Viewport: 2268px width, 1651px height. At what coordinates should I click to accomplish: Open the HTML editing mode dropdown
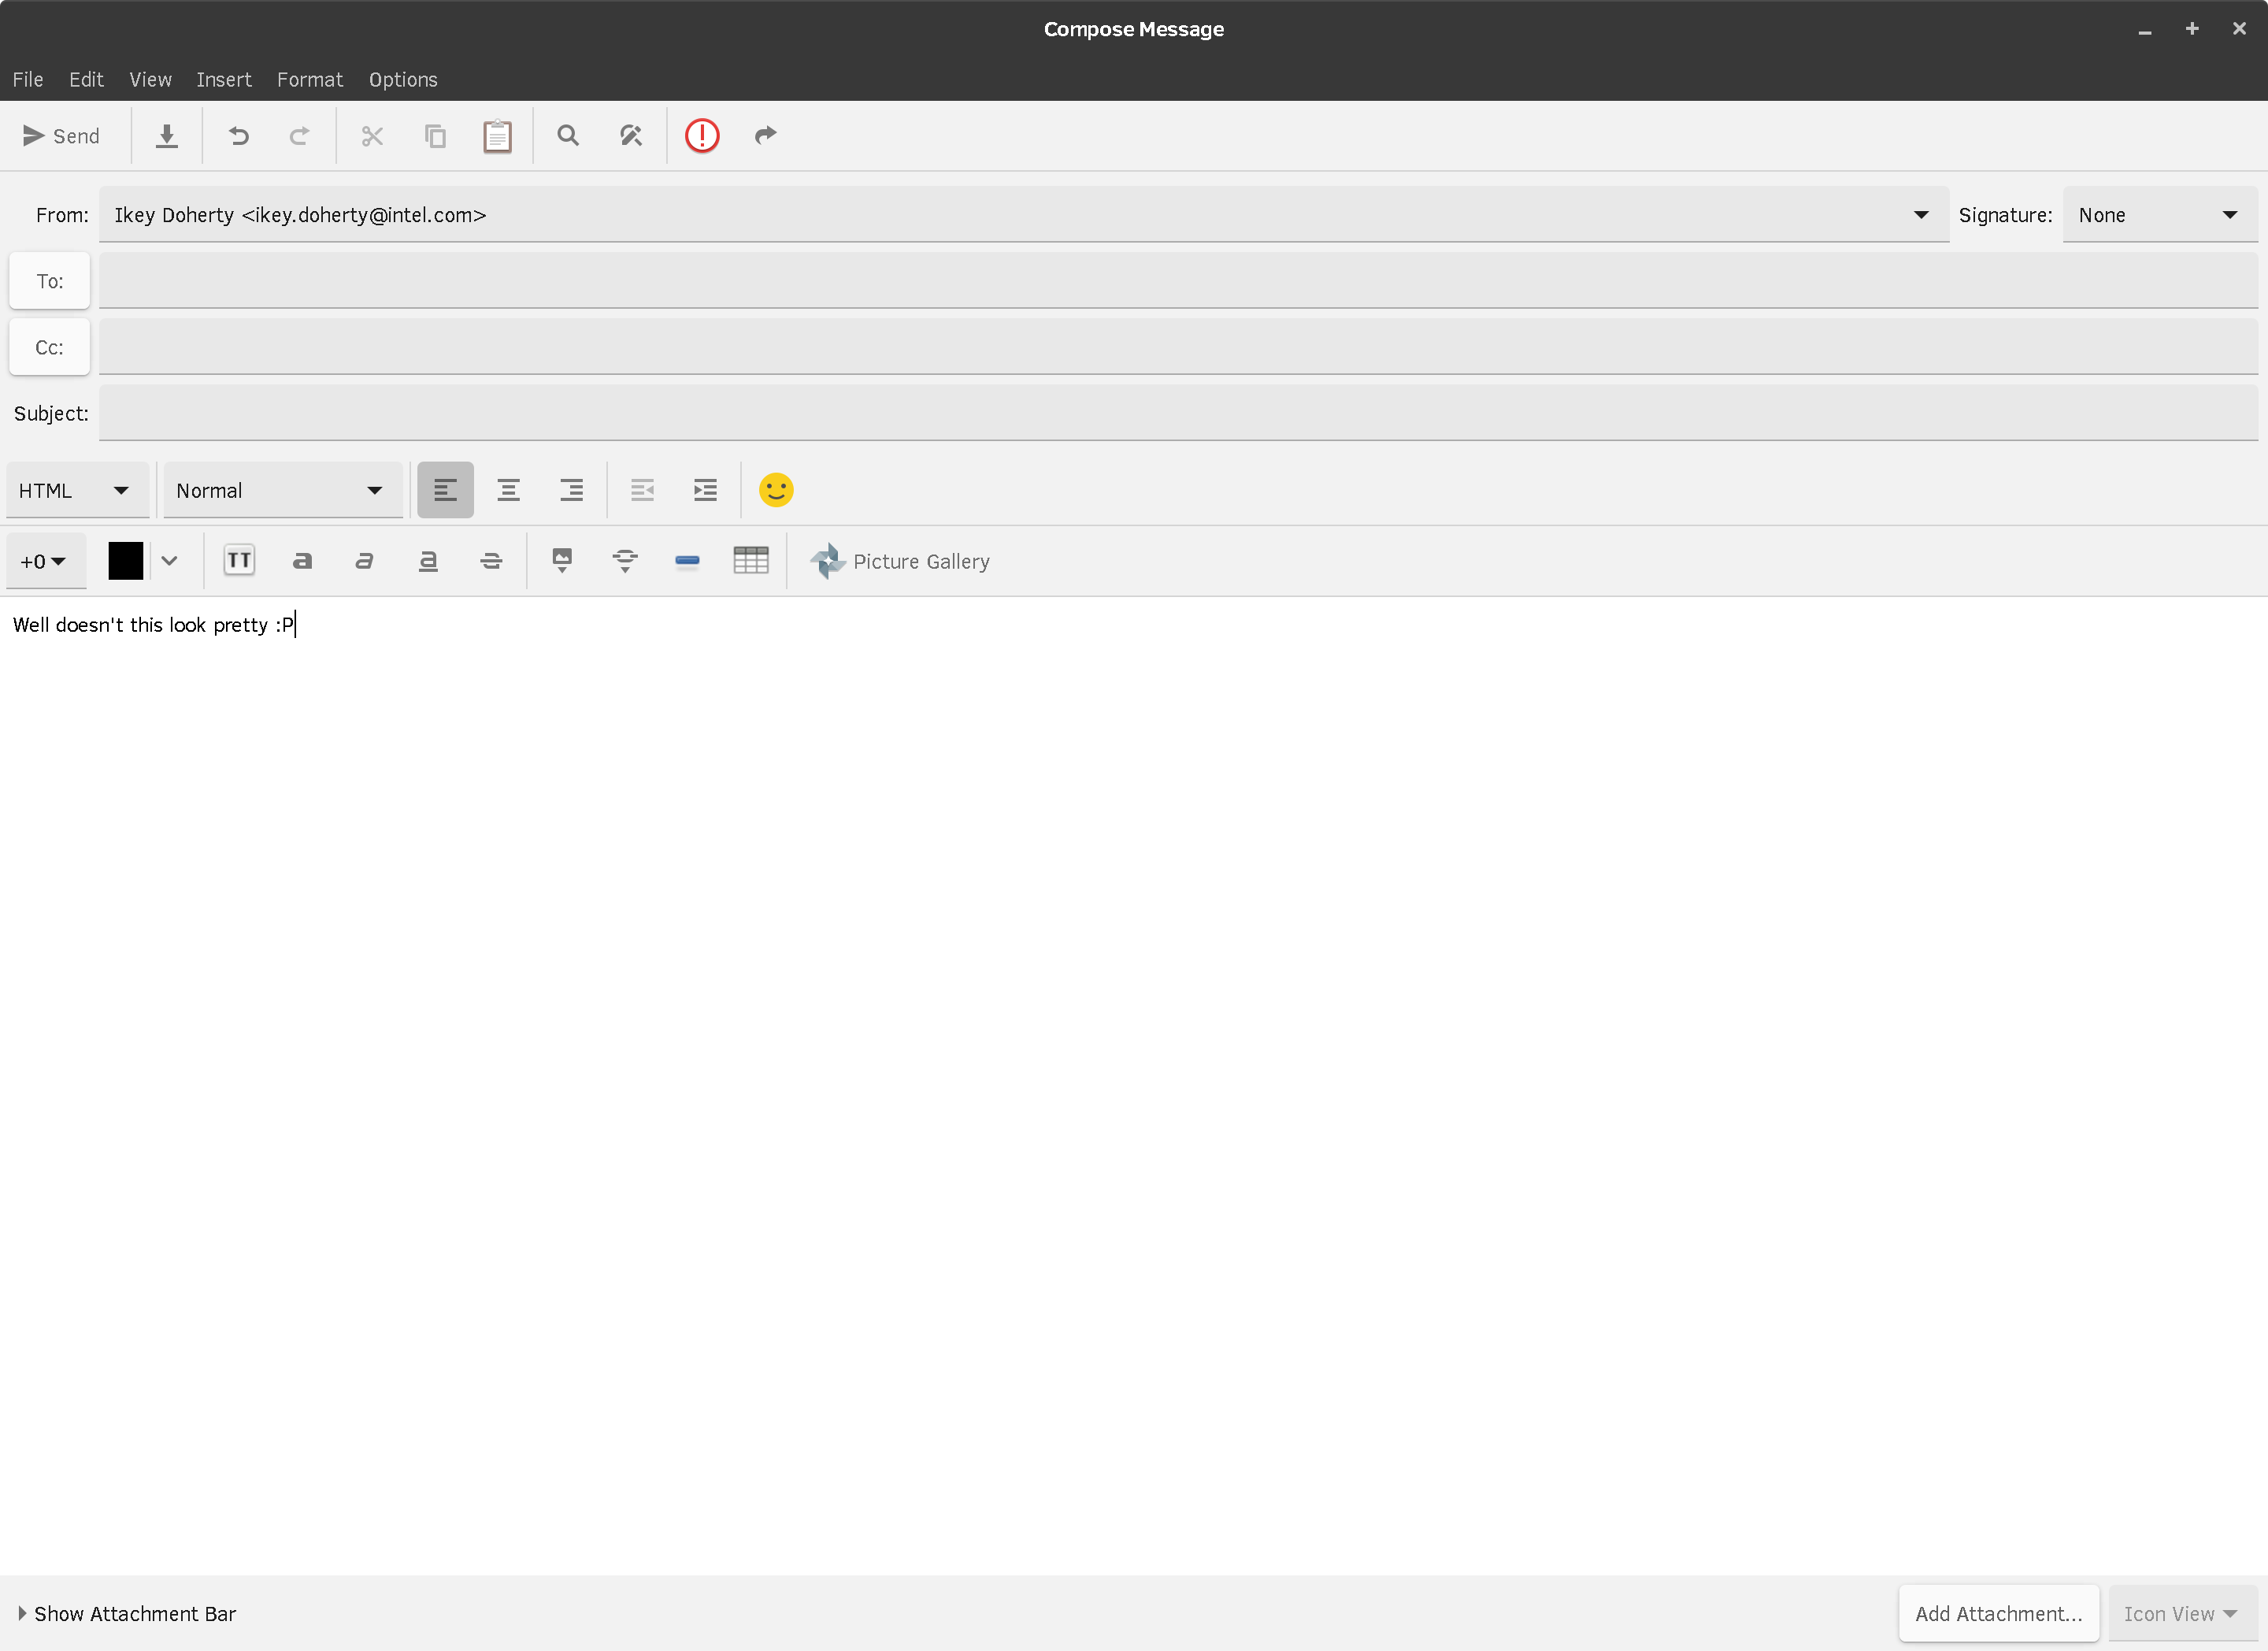point(77,490)
